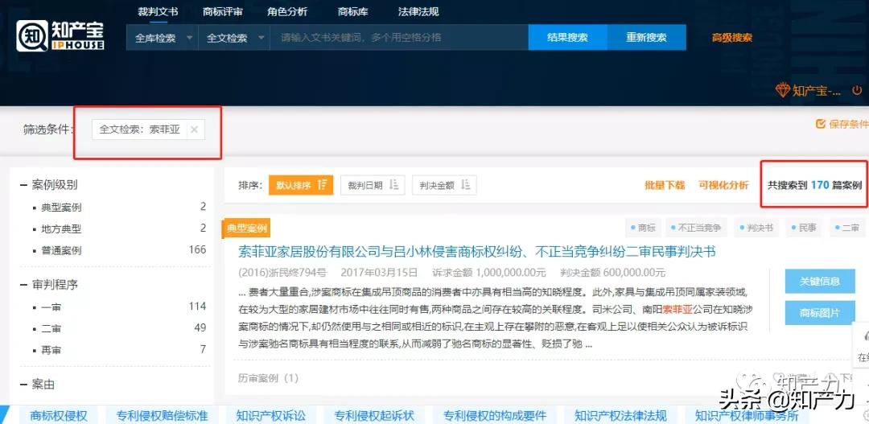Click the case number (2016)浙民终794号

tap(282, 273)
